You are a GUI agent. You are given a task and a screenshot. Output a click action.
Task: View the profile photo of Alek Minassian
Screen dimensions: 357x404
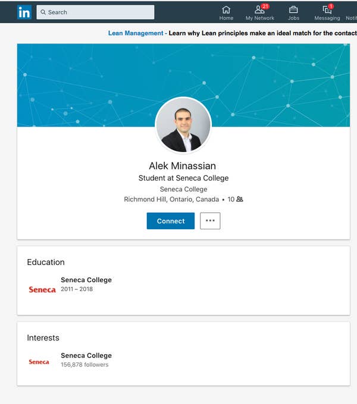[183, 125]
